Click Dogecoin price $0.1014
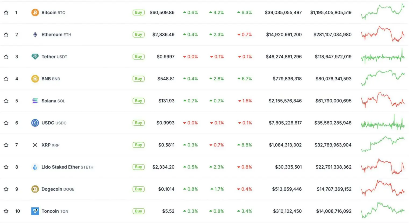The height and width of the screenshot is (223, 413). tap(166, 189)
